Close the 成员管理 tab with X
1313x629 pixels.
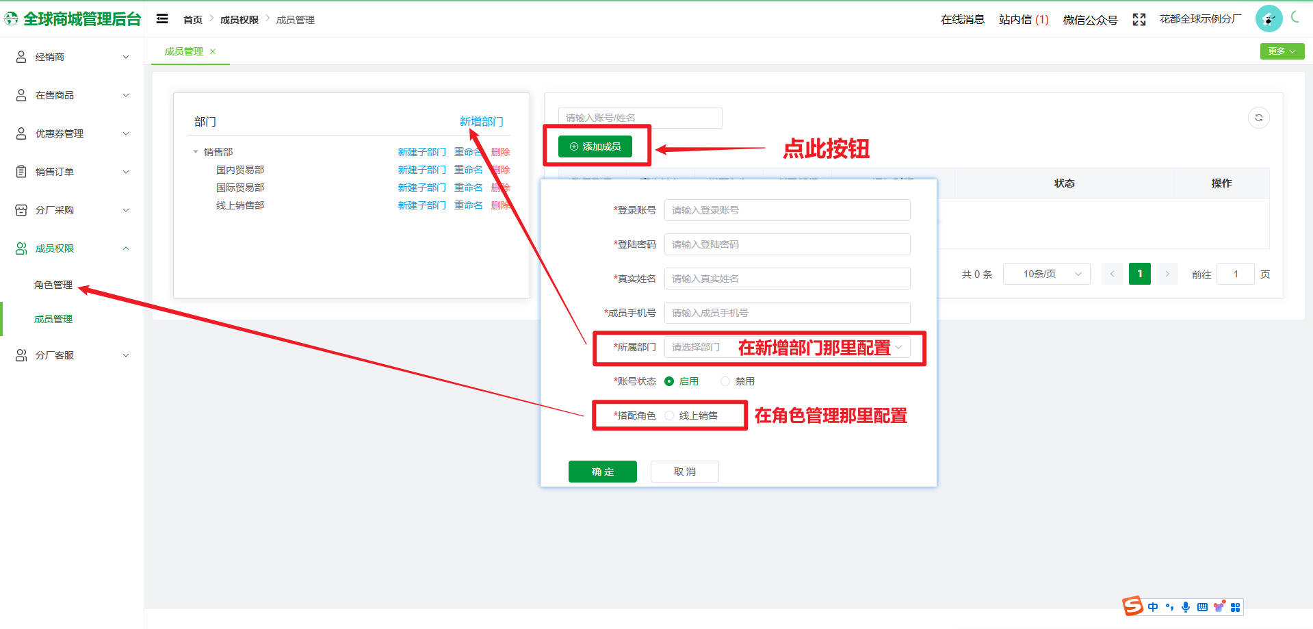point(213,51)
